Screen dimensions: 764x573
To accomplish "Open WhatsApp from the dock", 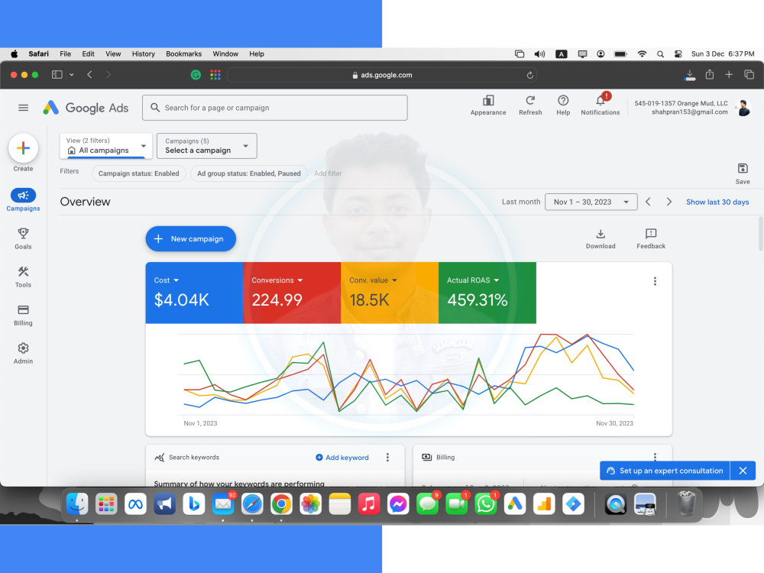I will point(485,503).
